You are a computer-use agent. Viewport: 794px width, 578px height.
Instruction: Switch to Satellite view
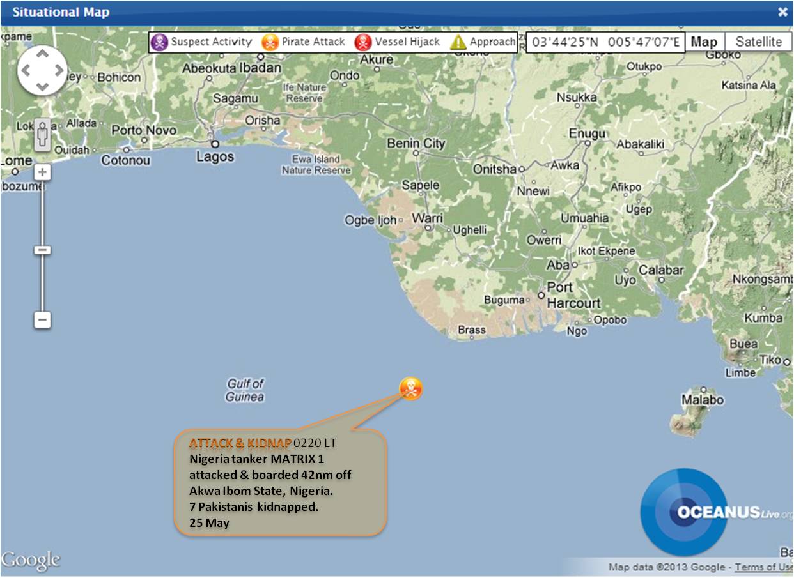click(759, 42)
